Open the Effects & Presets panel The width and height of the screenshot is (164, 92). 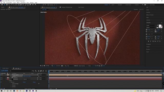pos(150,15)
